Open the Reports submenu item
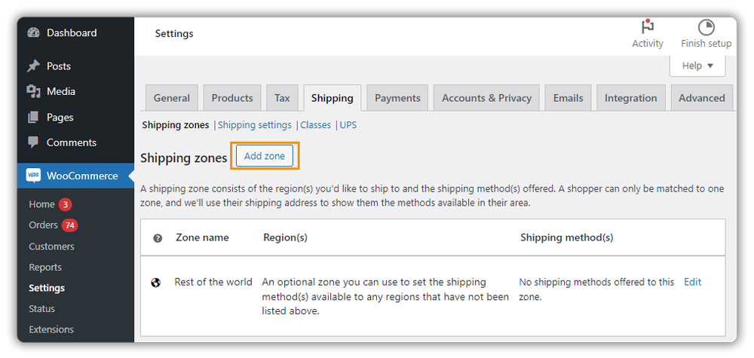 pyautogui.click(x=45, y=267)
